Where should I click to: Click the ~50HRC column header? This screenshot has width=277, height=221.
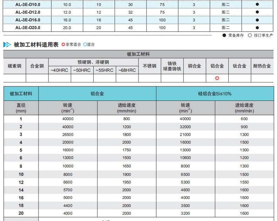(82, 70)
